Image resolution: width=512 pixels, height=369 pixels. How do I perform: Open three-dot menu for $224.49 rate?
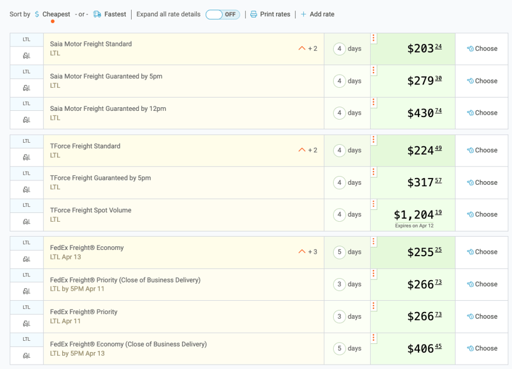coord(373,140)
